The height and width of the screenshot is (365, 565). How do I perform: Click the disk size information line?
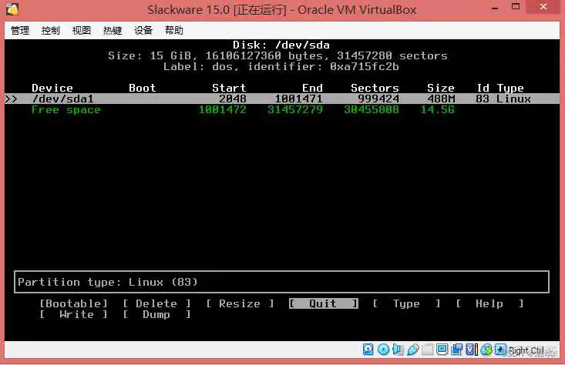pyautogui.click(x=277, y=55)
